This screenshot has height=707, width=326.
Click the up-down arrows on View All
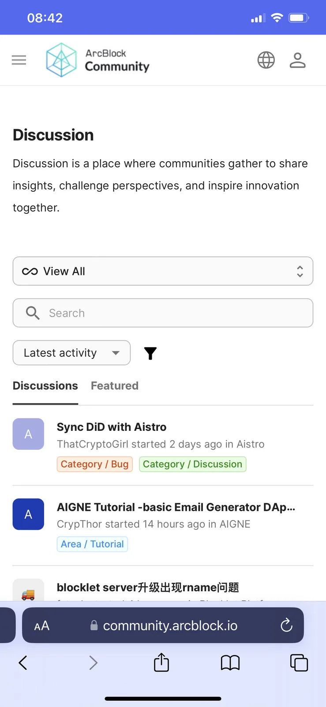point(300,271)
